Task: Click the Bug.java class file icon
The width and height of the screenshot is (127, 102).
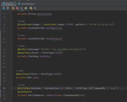Action: (4, 4)
